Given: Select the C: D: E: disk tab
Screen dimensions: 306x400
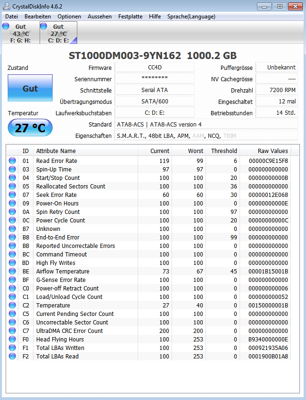Looking at the screenshot, I should click(58, 33).
